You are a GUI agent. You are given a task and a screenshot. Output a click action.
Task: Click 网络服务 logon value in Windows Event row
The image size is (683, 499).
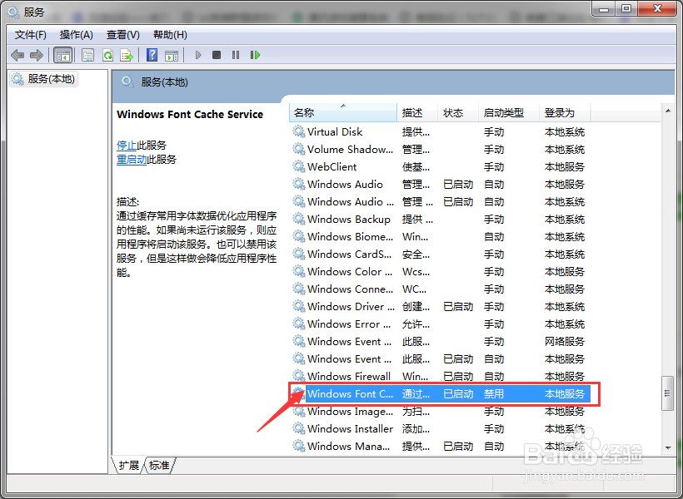coord(565,342)
